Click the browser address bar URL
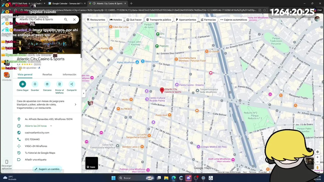Screen dimensions: 324x182 pyautogui.click(x=140, y=10)
